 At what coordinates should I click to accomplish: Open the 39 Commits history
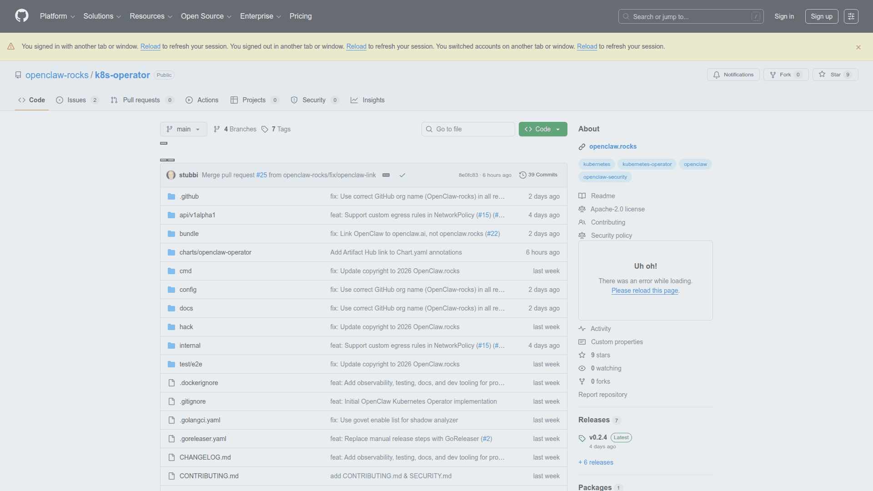538,175
